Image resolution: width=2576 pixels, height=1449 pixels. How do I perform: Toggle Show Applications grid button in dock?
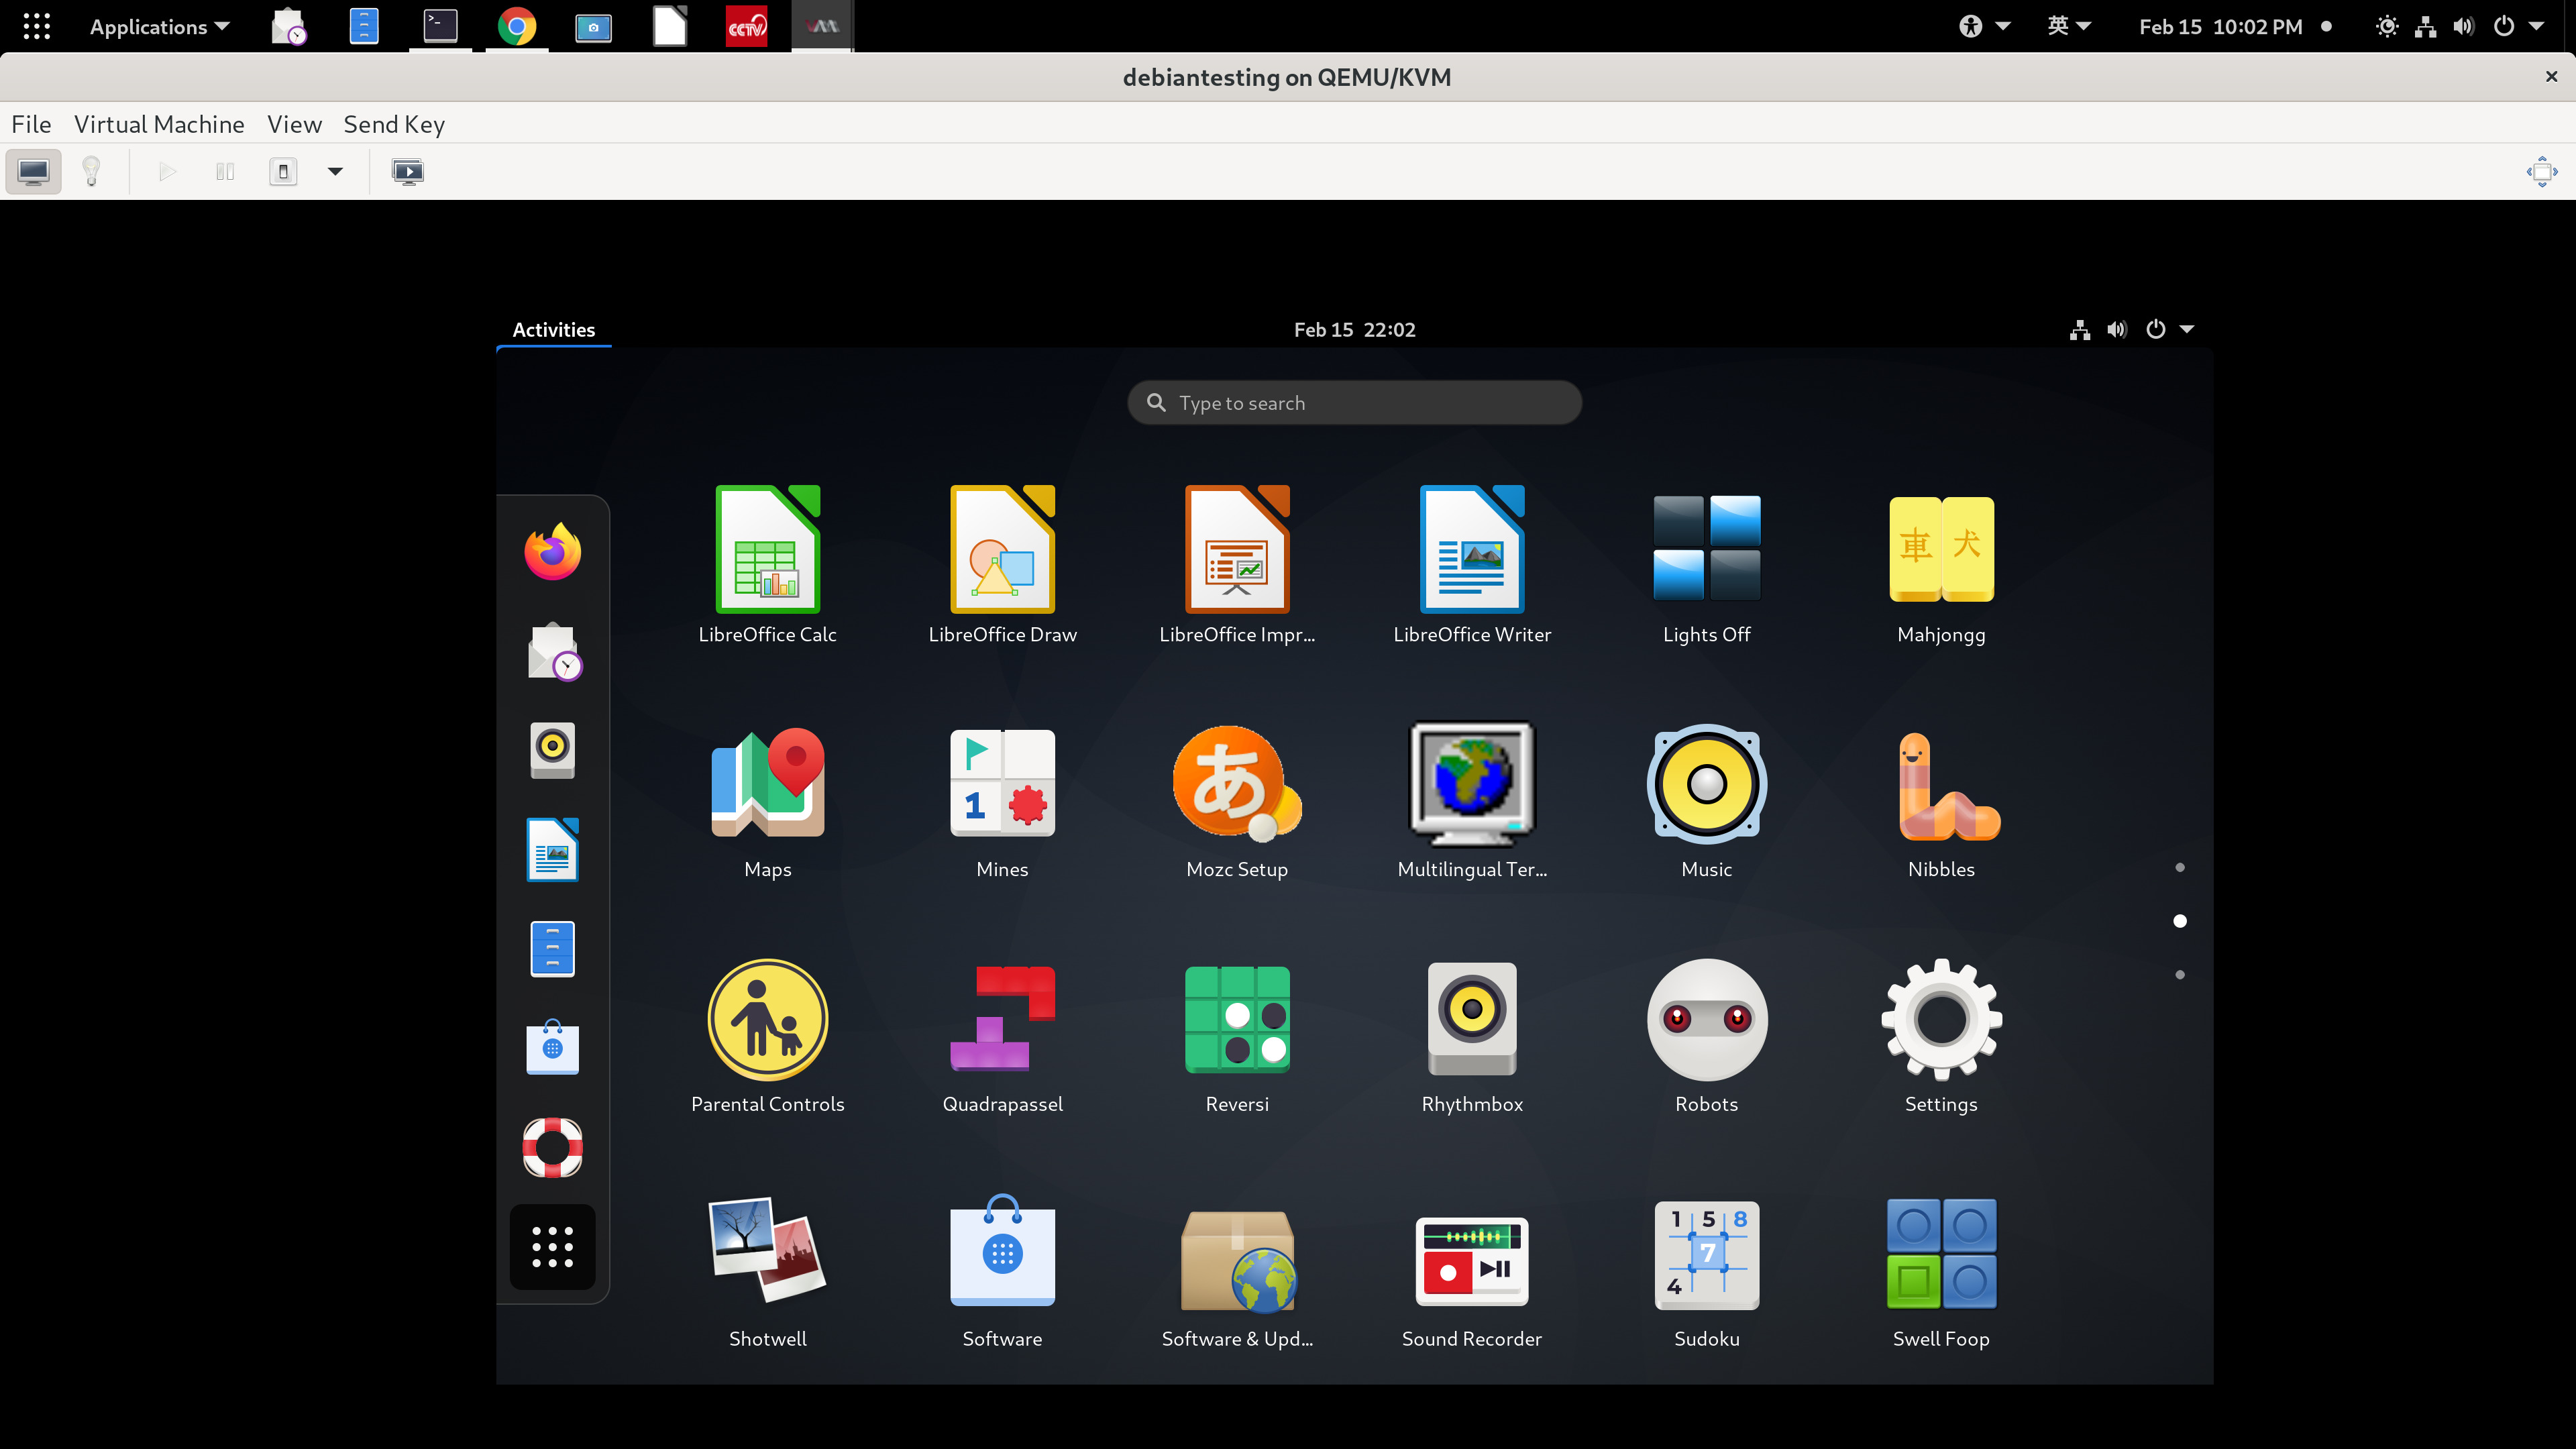pos(552,1247)
